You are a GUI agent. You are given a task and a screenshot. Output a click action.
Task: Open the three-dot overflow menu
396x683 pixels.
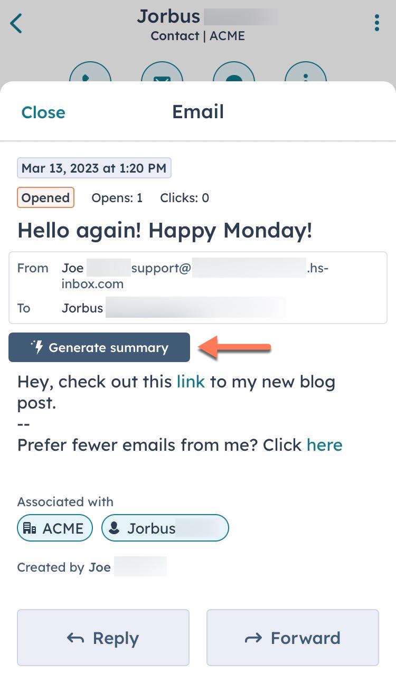tap(376, 23)
